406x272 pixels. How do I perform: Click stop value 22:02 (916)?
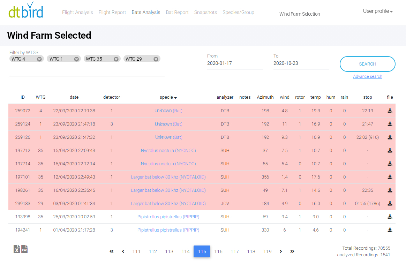click(x=367, y=137)
